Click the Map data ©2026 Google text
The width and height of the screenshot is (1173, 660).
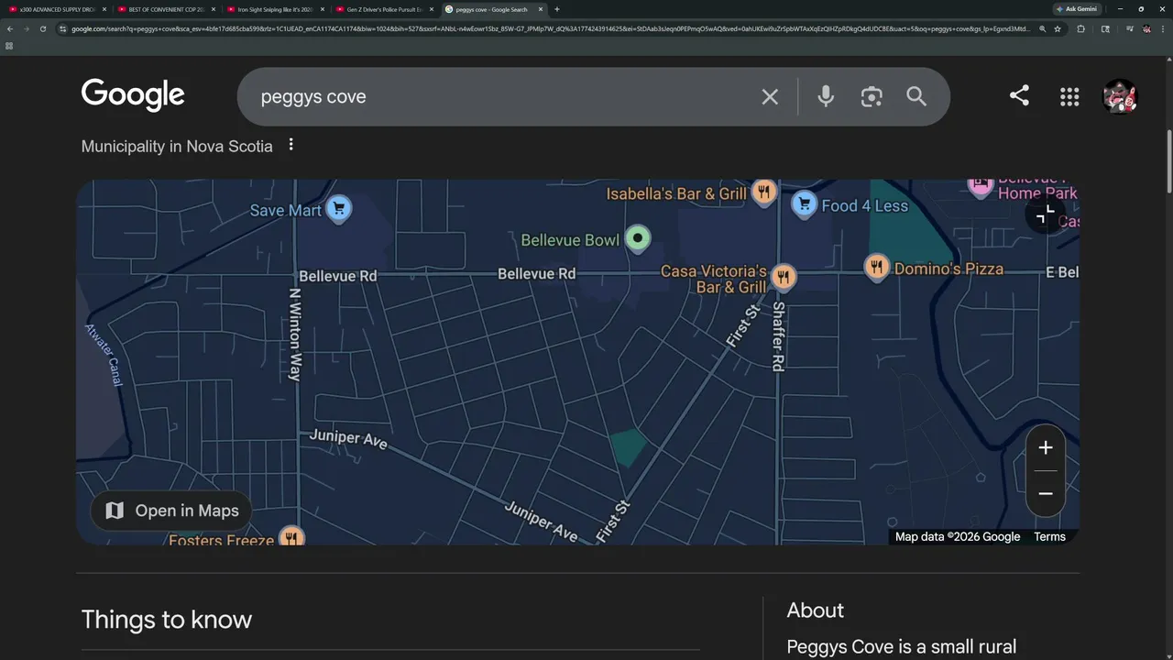[x=958, y=537]
